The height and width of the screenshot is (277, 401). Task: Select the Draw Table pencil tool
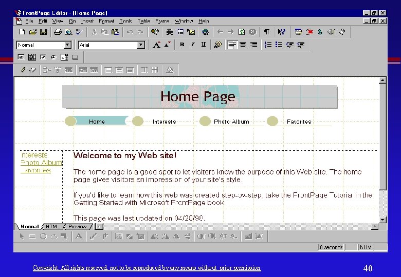pyautogui.click(x=23, y=70)
